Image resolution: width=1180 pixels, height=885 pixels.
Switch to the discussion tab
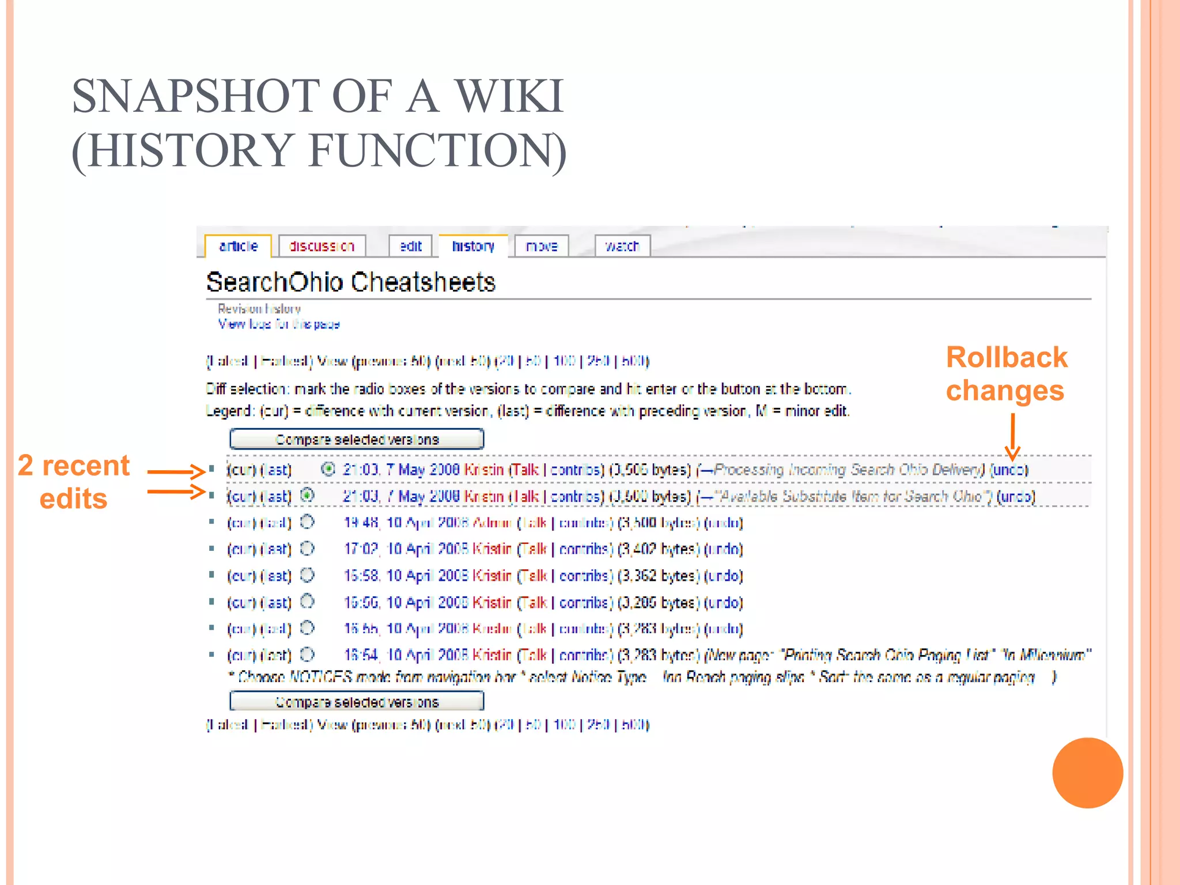click(x=322, y=246)
